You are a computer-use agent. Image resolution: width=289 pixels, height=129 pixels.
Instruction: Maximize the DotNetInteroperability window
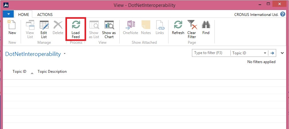tap(268, 4)
